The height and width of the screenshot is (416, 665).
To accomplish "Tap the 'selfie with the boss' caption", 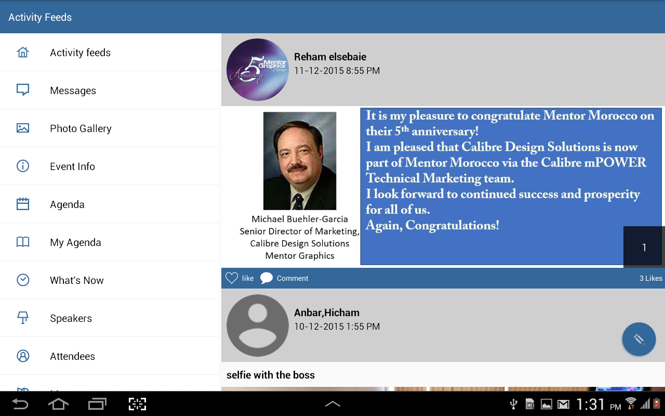I will pos(271,375).
